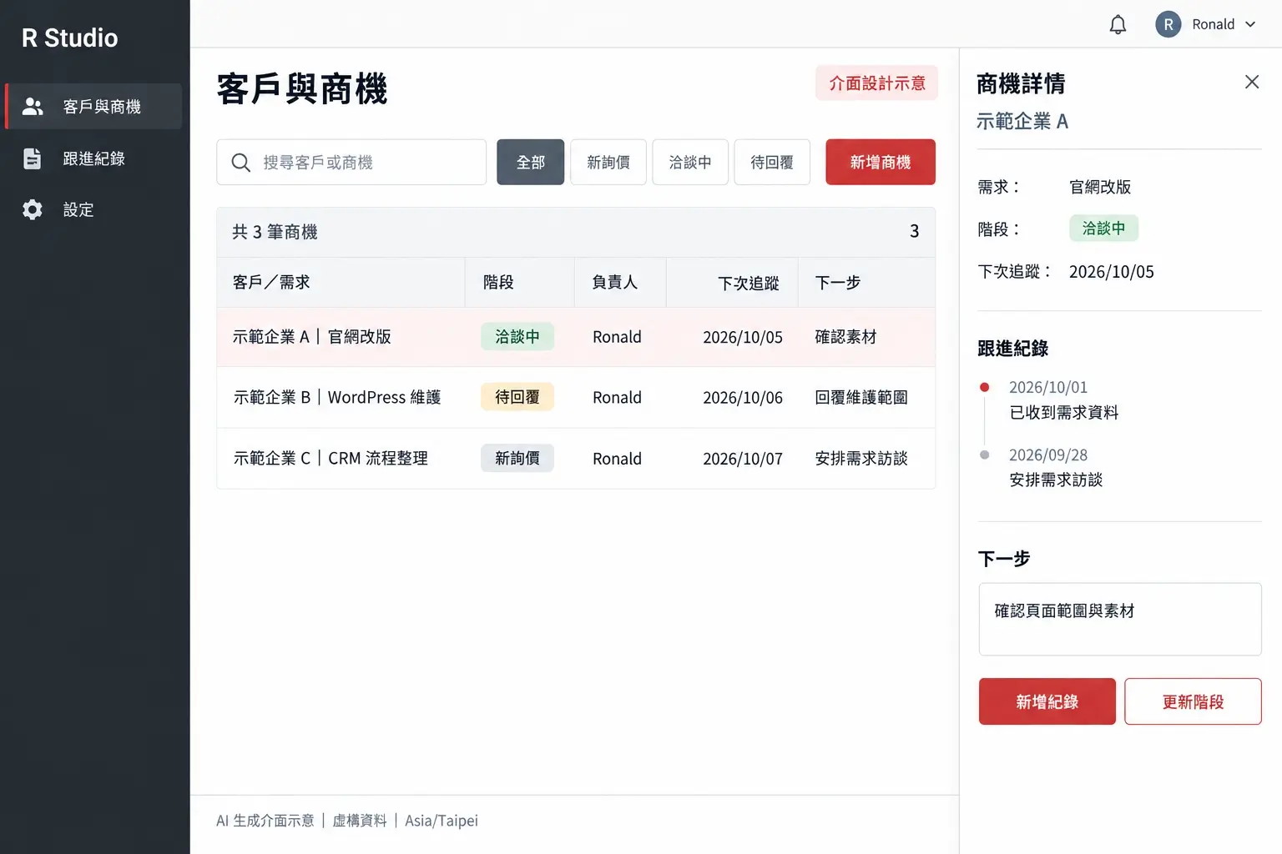
Task: Click the 待回覆 stage badge
Action: coord(517,398)
